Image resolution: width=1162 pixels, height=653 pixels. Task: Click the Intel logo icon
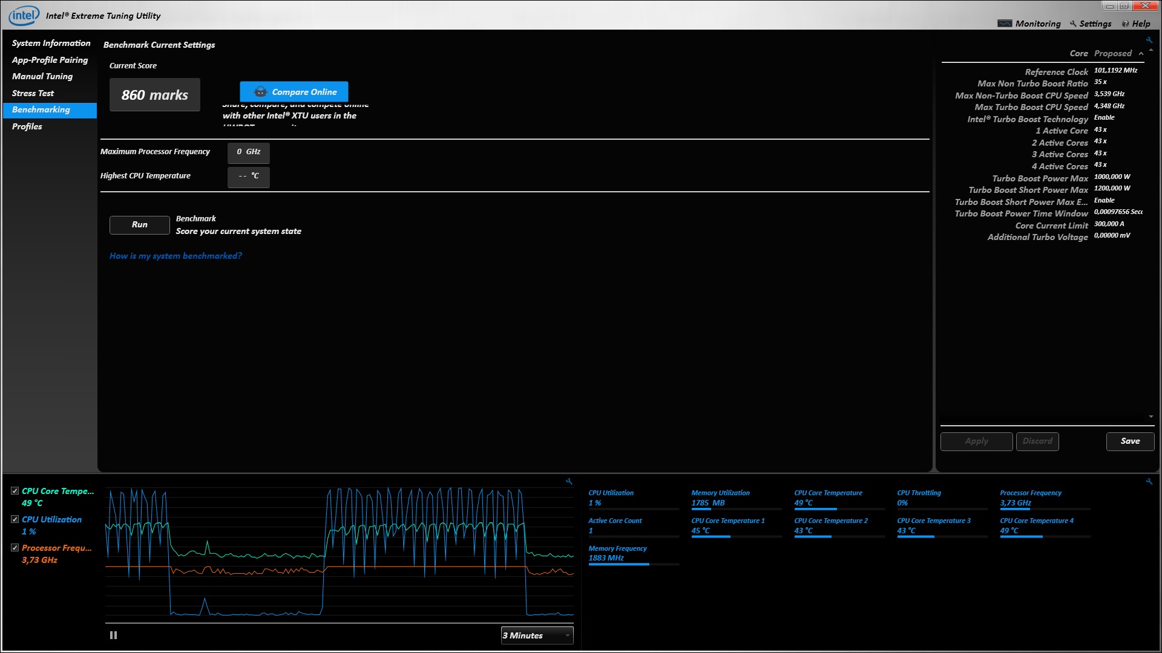(x=24, y=15)
